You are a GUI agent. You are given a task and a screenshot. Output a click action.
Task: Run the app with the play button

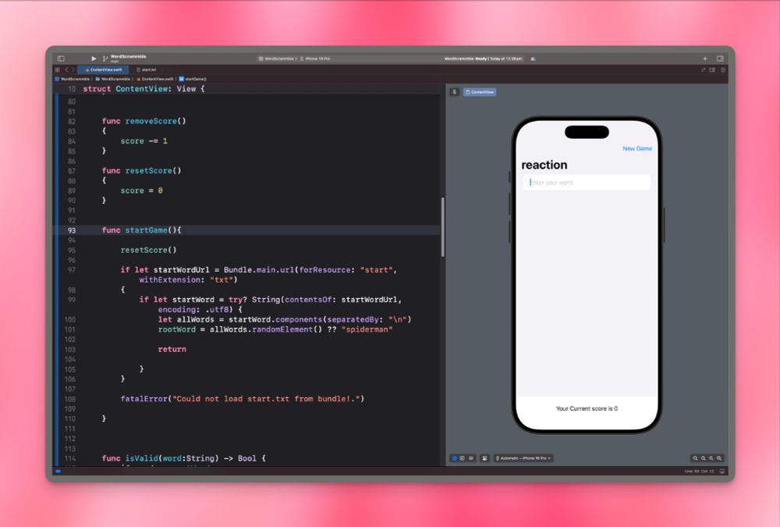pos(94,59)
